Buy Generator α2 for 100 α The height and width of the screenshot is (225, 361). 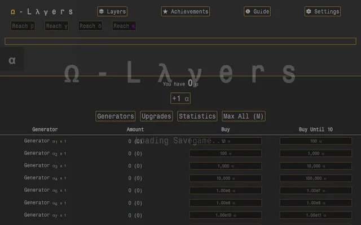pyautogui.click(x=226, y=154)
